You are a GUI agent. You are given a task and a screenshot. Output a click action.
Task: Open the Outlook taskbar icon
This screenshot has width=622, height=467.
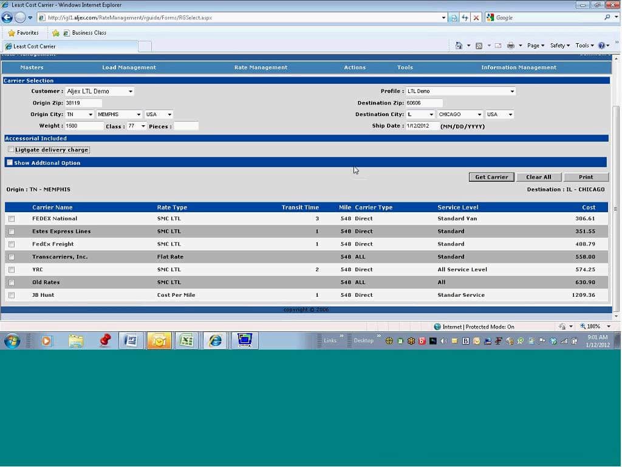[159, 341]
